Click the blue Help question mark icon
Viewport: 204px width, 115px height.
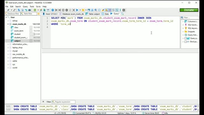(x=53, y=10)
